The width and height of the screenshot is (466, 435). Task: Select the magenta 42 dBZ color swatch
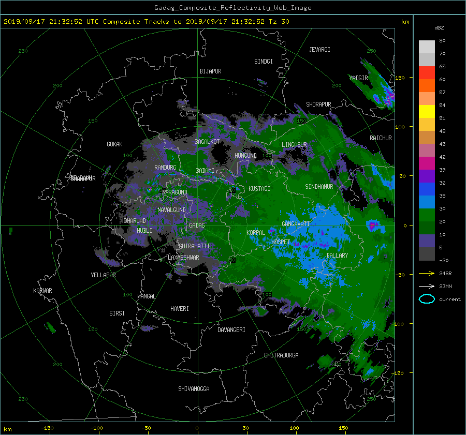427,163
